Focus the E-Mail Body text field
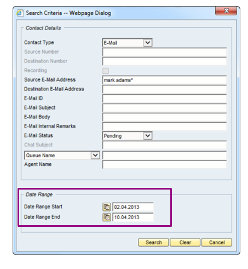The image size is (248, 269). tap(164, 117)
